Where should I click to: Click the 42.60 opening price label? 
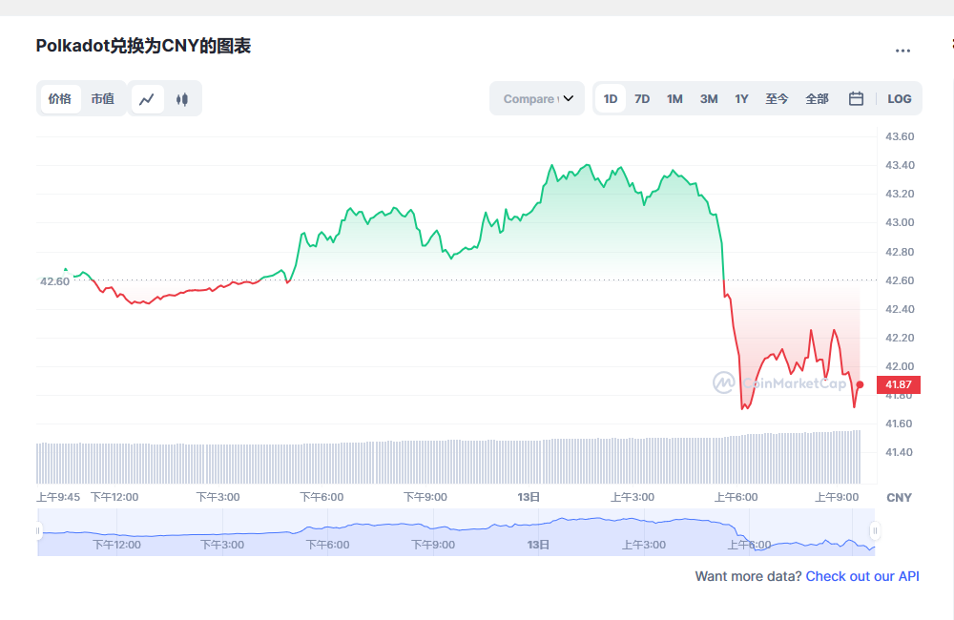coord(54,281)
